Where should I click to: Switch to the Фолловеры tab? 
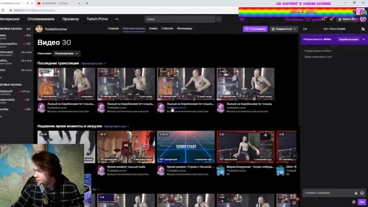click(184, 29)
